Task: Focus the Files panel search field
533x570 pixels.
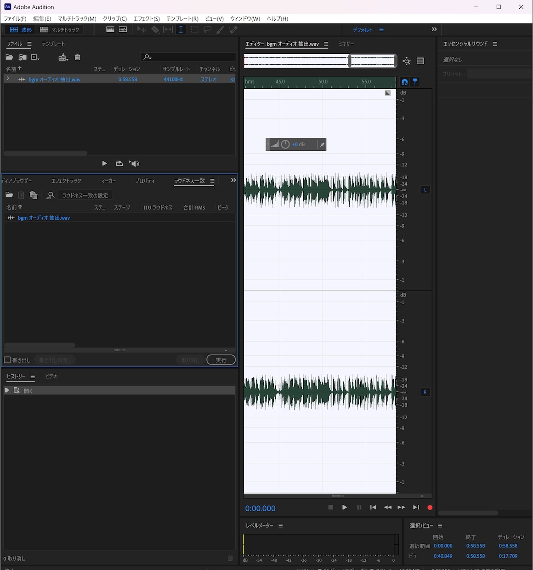Action: click(188, 57)
